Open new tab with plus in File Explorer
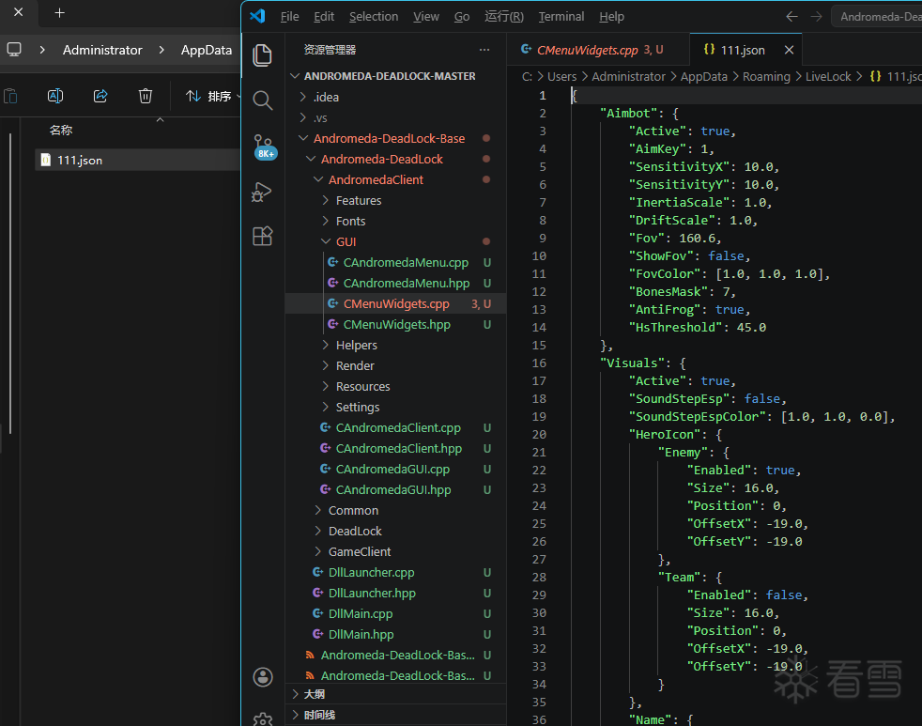This screenshot has height=726, width=922. click(59, 13)
